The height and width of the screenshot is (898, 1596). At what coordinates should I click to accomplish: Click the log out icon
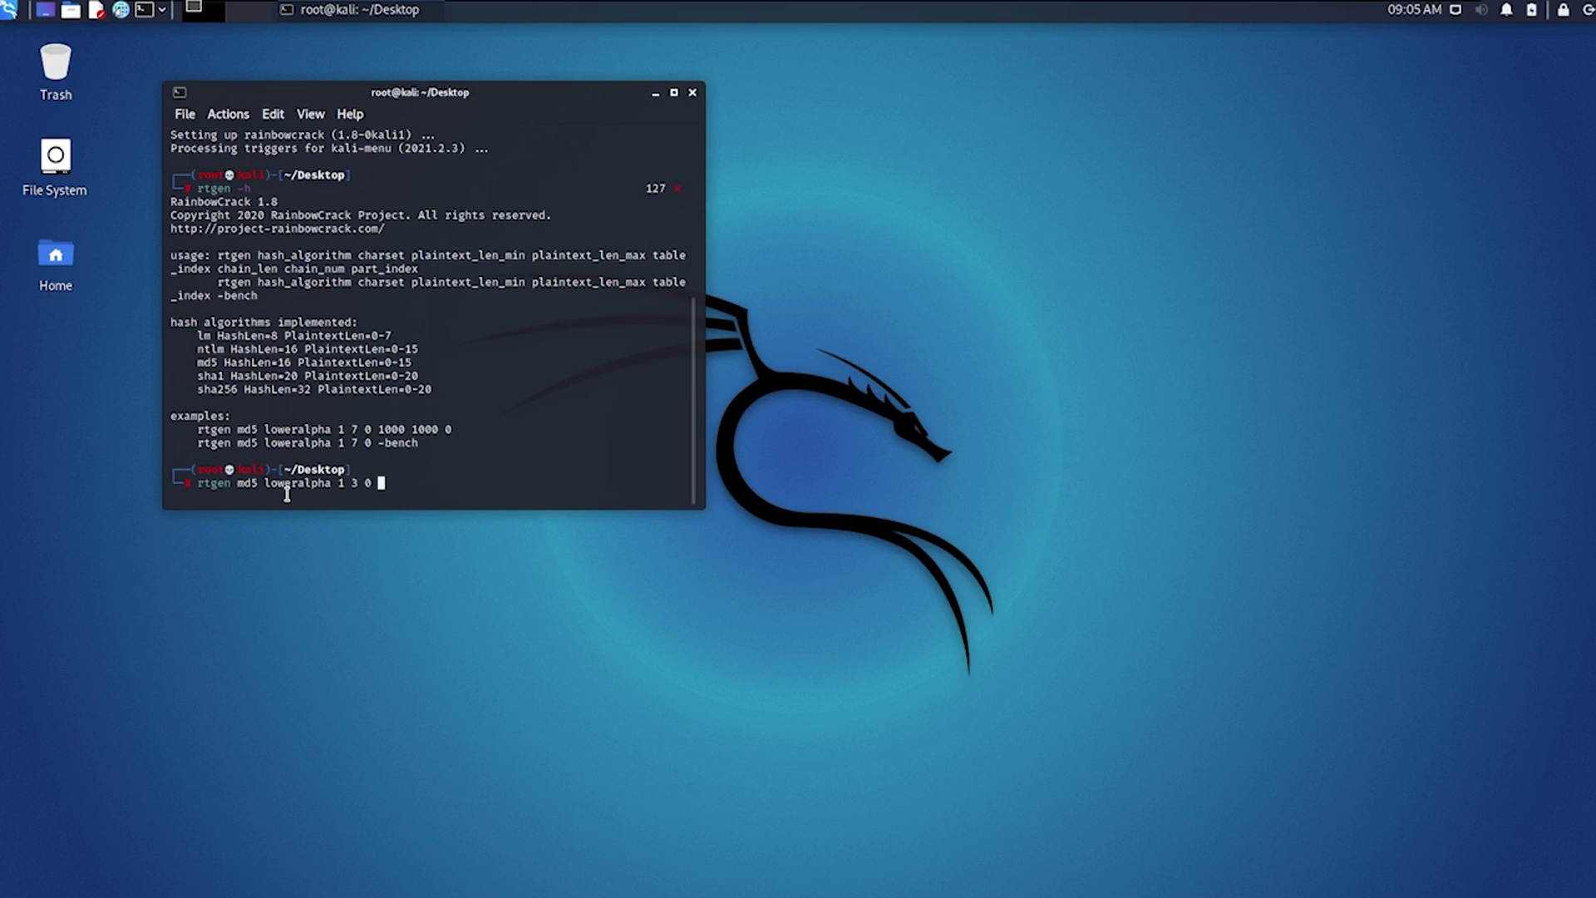point(1588,10)
